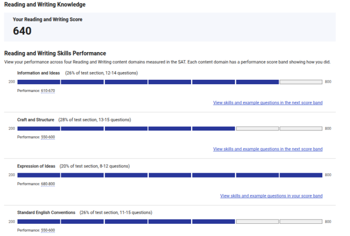Click the 'Your Reading and Writing Score' label
Screen dimensions: 350x236
48,19
